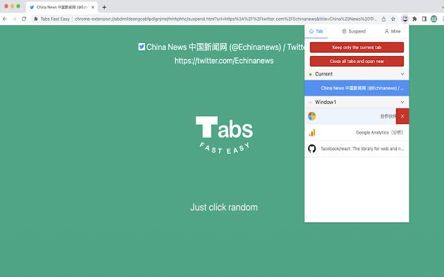Click the Google Analytics tab icon
This screenshot has height=277, width=444.
point(311,132)
